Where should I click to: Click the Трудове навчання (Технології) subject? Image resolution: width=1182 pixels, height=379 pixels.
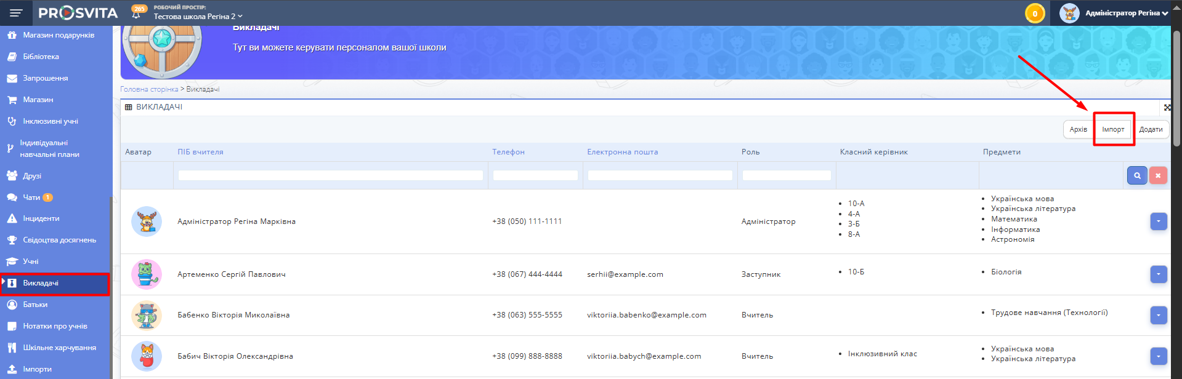[x=1049, y=313]
